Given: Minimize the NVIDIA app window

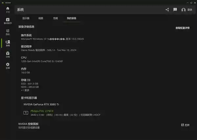Looking at the screenshot, I should (x=187, y=3).
